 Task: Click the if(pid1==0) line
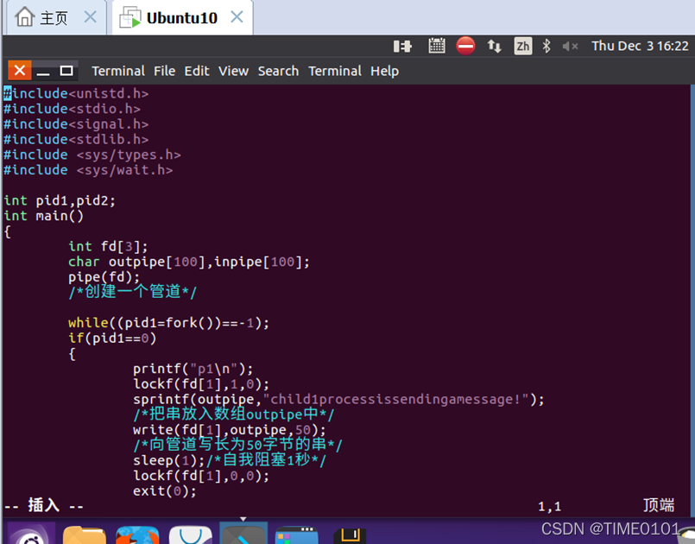[x=112, y=338]
